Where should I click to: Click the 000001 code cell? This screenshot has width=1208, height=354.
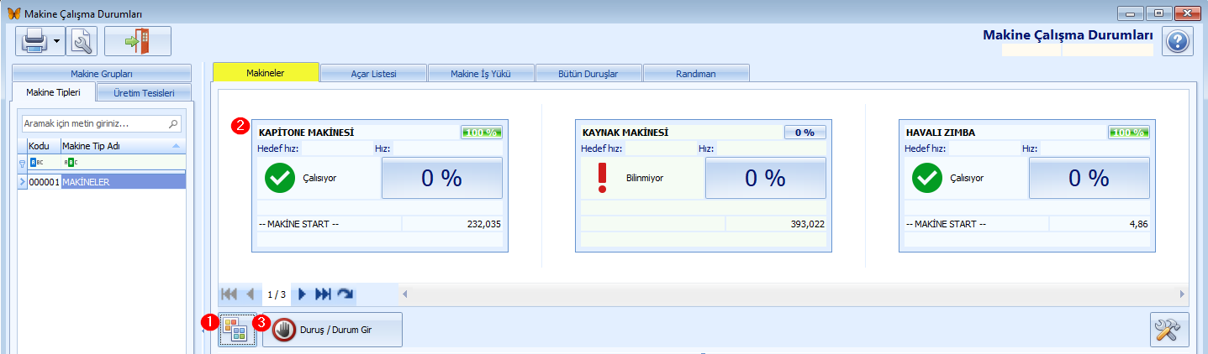44,181
